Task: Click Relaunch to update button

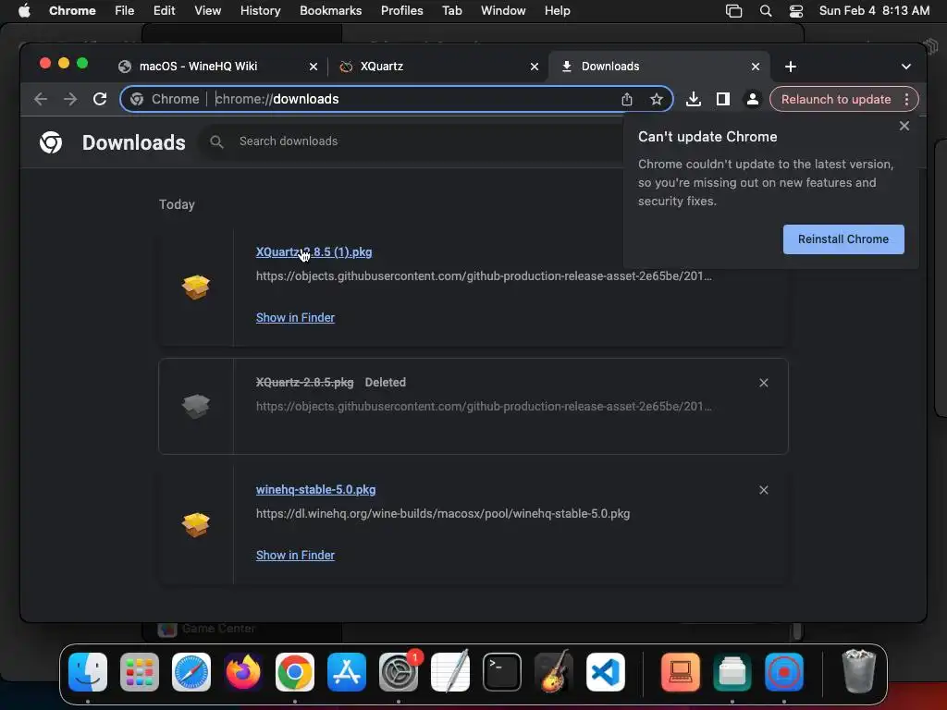Action: coord(836,99)
